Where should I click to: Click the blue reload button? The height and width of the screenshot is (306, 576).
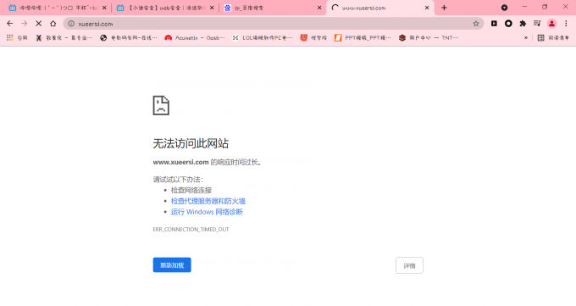pos(172,265)
